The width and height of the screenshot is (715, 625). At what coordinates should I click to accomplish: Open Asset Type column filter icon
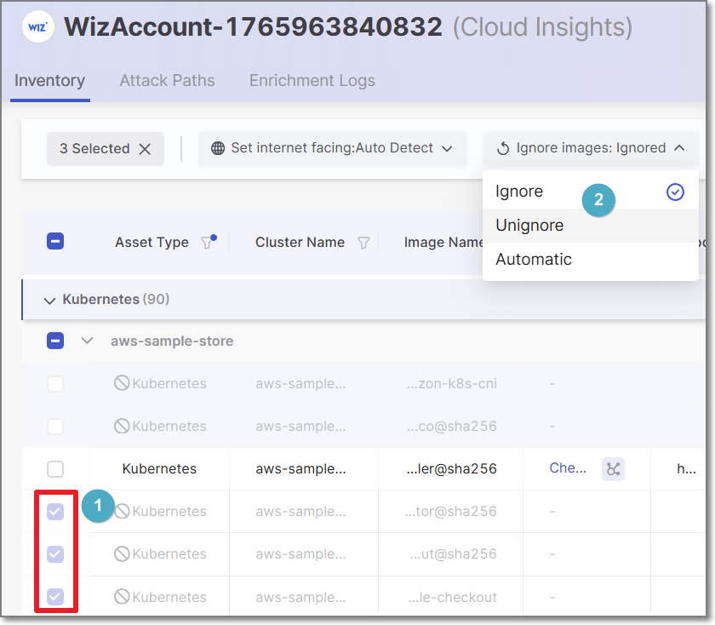click(x=207, y=243)
